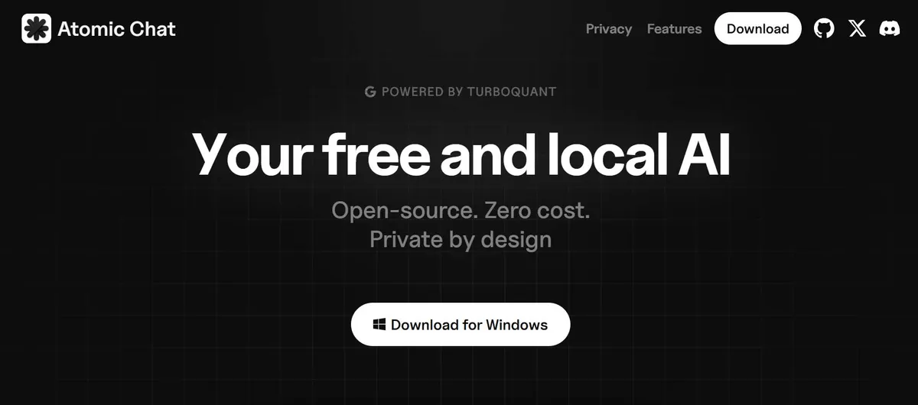
Task: Click the white Download button in header
Action: pos(758,29)
